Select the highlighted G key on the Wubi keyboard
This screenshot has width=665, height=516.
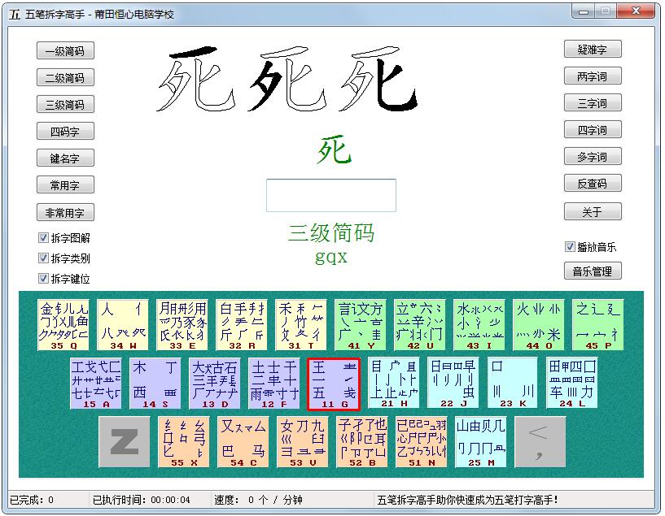(x=333, y=382)
